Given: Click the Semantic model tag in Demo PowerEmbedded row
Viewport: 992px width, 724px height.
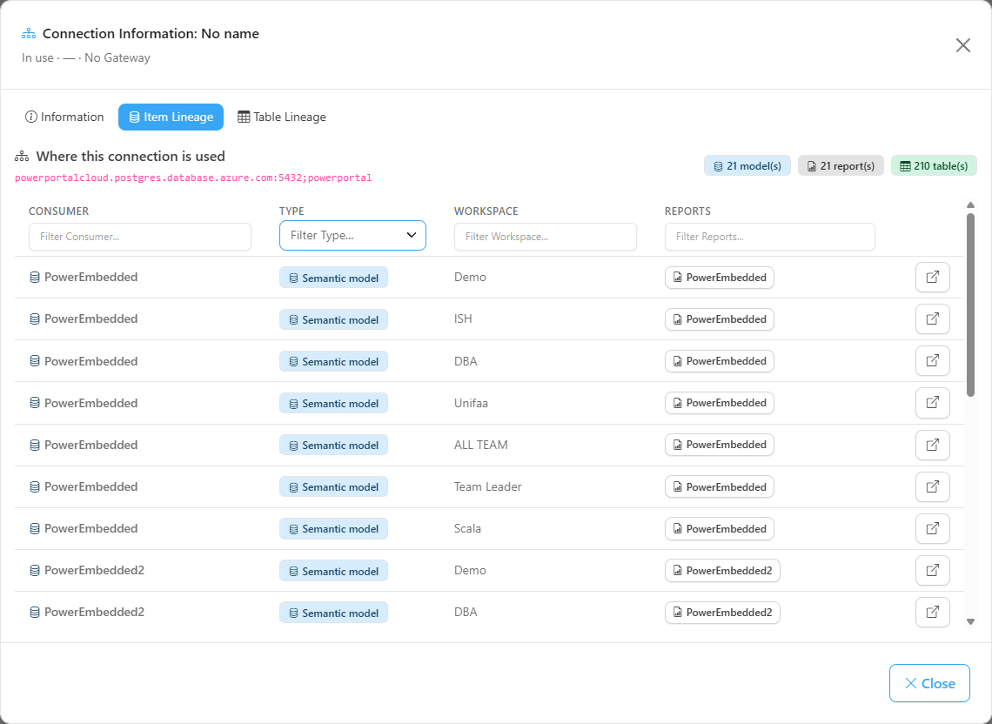Looking at the screenshot, I should [333, 278].
